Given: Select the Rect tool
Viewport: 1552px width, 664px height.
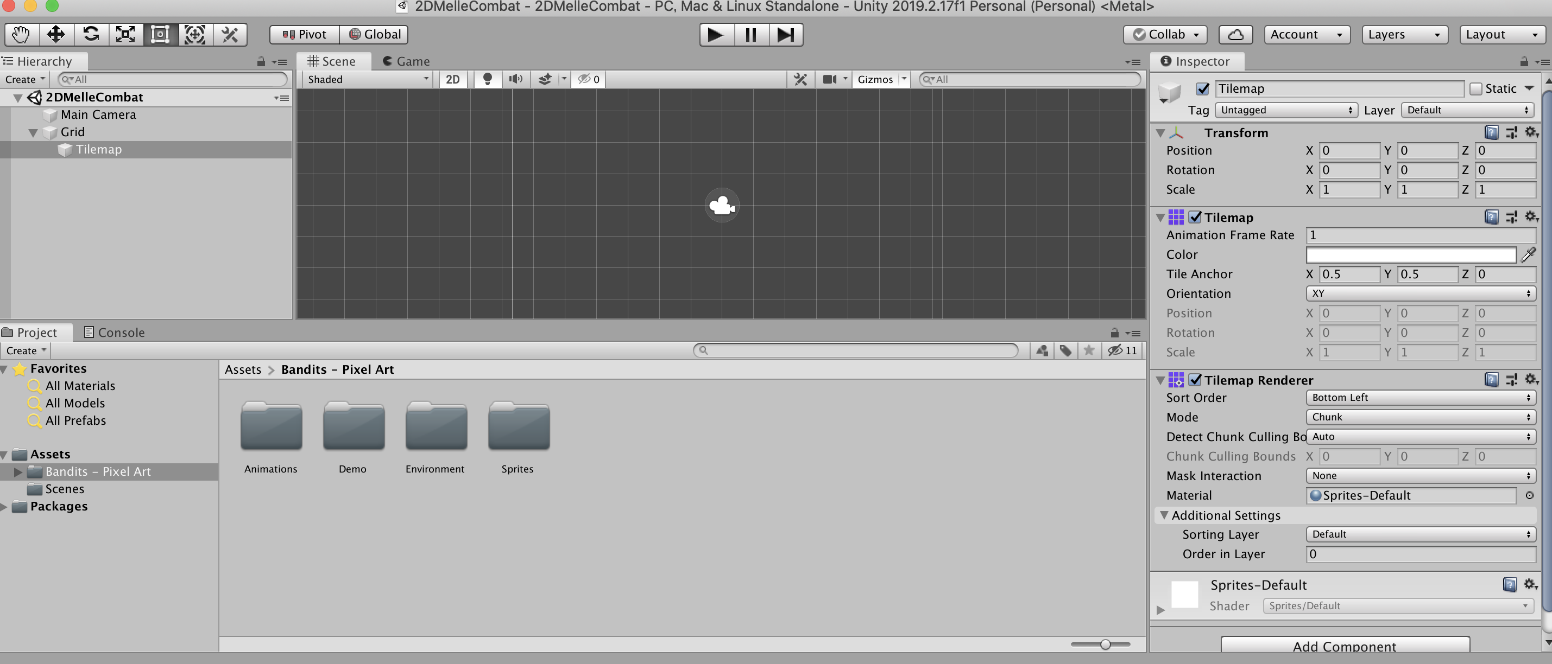Looking at the screenshot, I should tap(160, 34).
